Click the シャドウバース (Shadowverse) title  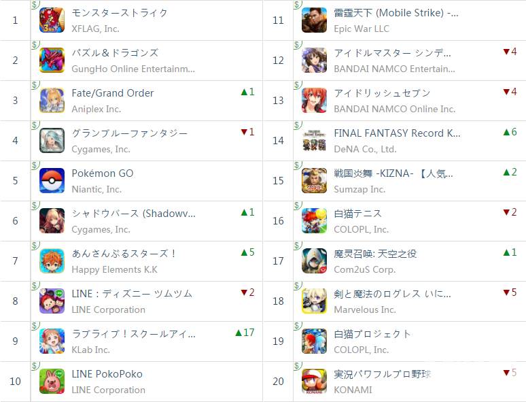[133, 214]
